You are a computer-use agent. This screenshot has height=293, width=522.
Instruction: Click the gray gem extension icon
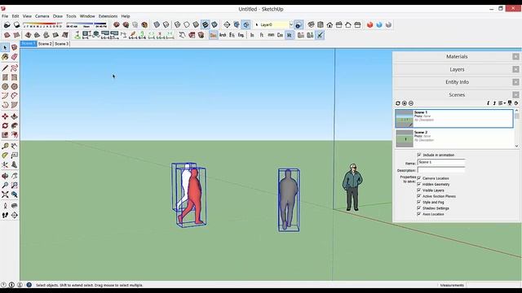388,25
